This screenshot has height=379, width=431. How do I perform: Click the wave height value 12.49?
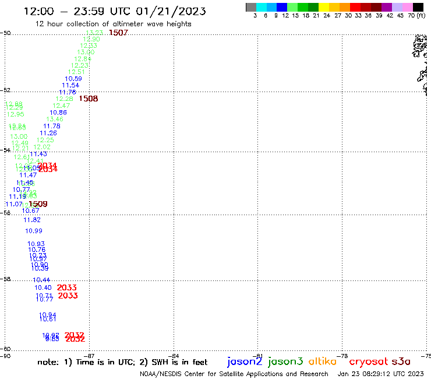click(20, 143)
